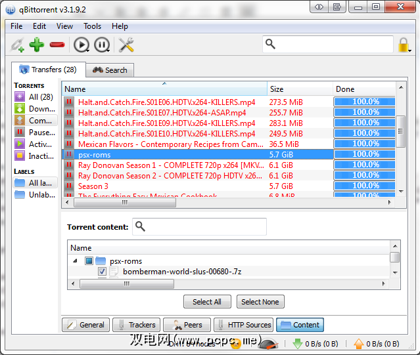Click the yellow lock icon

point(404,45)
